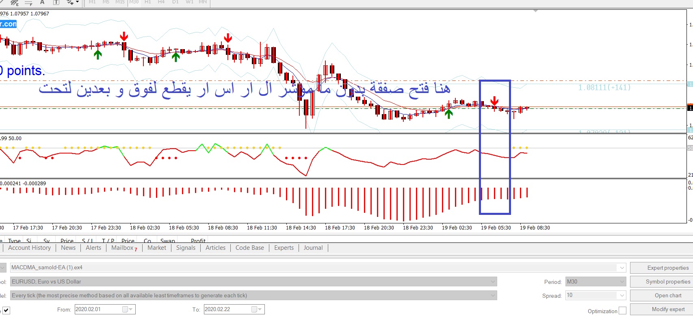This screenshot has width=693, height=316.
Task: Click the red sell arrow inside blue box
Action: (x=494, y=101)
